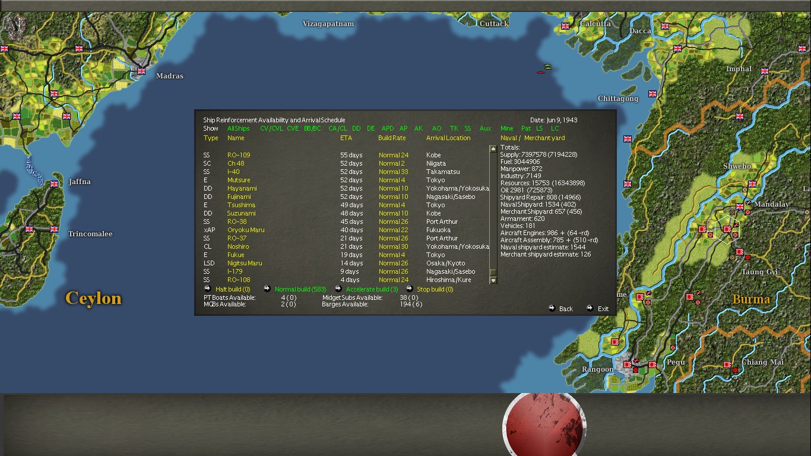Image resolution: width=811 pixels, height=456 pixels.
Task: Sort the list by the Name column
Action: pos(236,138)
